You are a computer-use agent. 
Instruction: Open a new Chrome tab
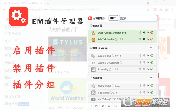(48, 3)
